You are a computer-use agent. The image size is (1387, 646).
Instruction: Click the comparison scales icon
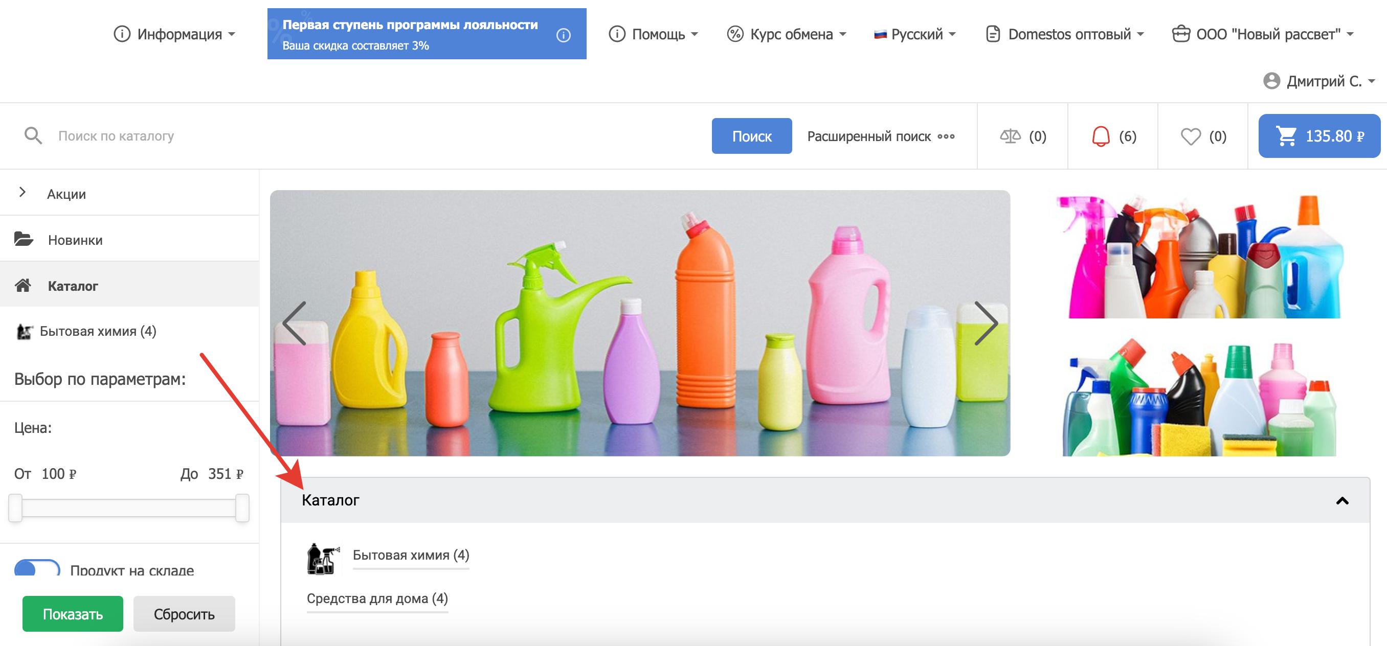click(x=1010, y=136)
